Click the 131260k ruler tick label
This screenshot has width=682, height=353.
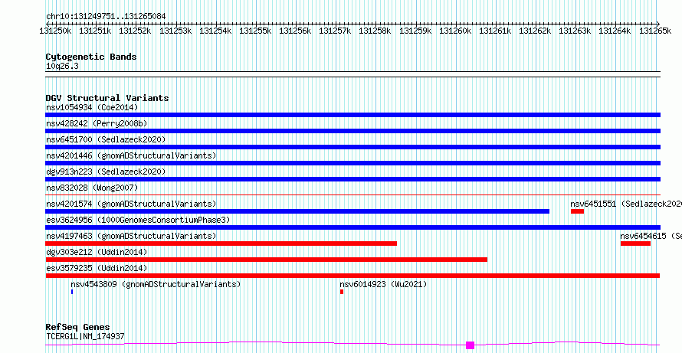click(457, 31)
